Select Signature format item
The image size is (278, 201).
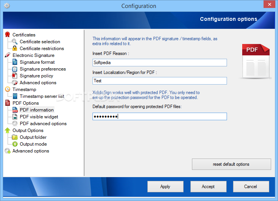[37, 62]
